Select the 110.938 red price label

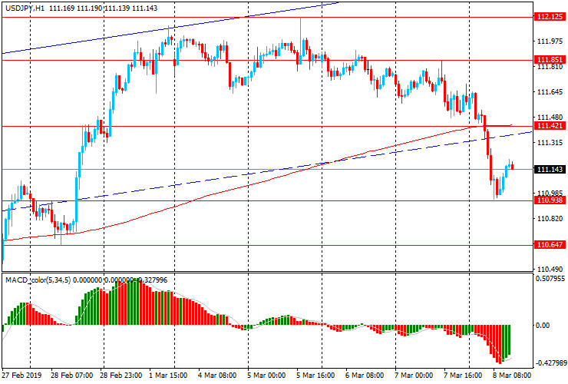pos(550,200)
